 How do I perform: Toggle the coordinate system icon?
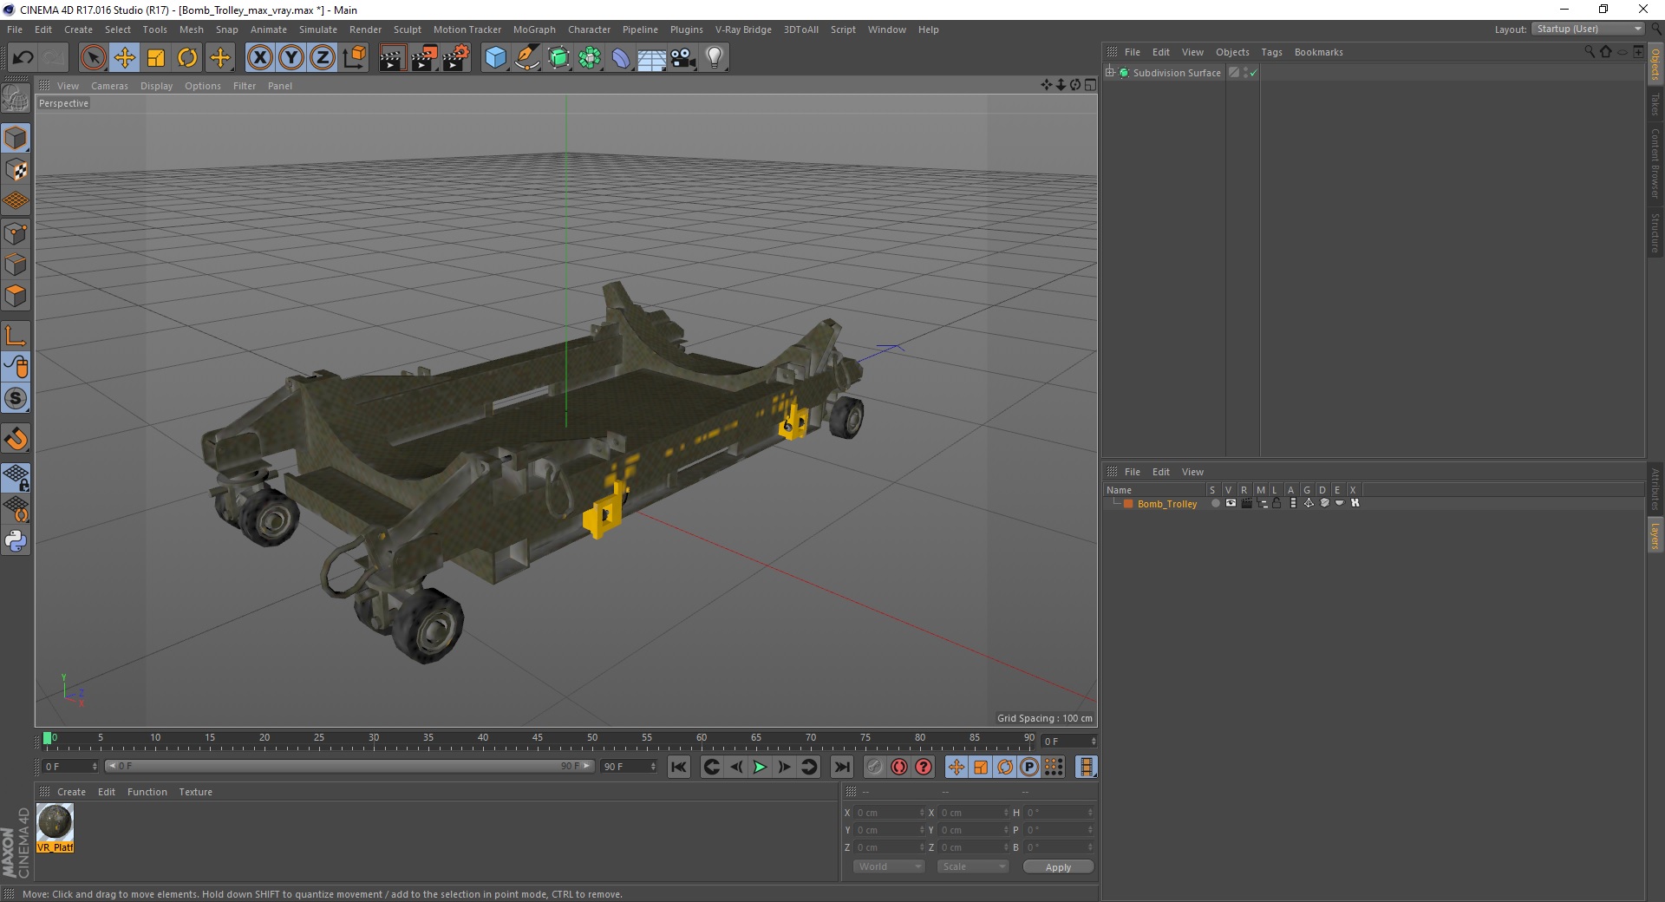click(354, 58)
